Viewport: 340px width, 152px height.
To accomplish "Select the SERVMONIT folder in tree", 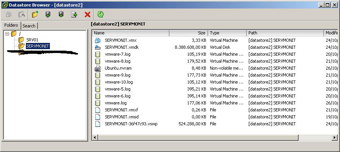I will point(37,46).
